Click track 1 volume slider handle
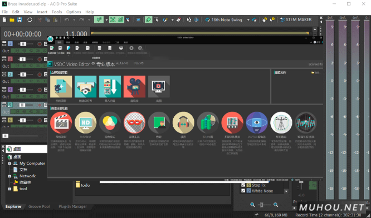 (23, 44)
